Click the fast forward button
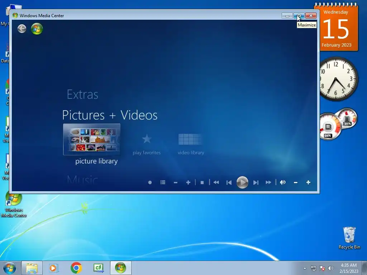The height and width of the screenshot is (275, 367). 268,182
